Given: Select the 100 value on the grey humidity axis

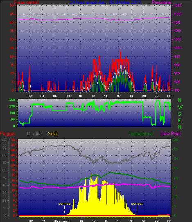Looking at the screenshot, I should tap(4, 140).
